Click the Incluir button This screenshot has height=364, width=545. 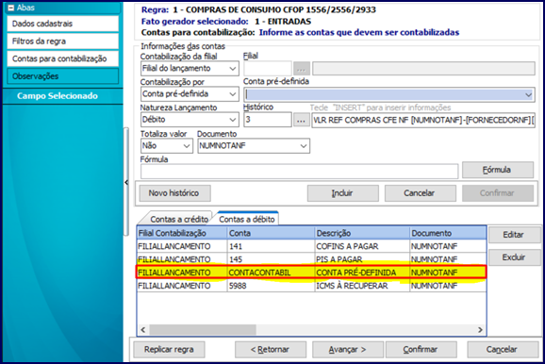pos(342,193)
